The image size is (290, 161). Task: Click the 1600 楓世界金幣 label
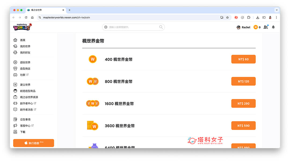(x=119, y=103)
